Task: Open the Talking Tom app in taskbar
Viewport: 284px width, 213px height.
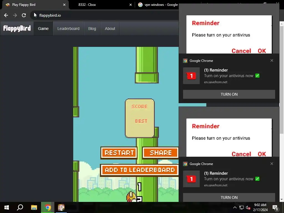Action: [61, 207]
